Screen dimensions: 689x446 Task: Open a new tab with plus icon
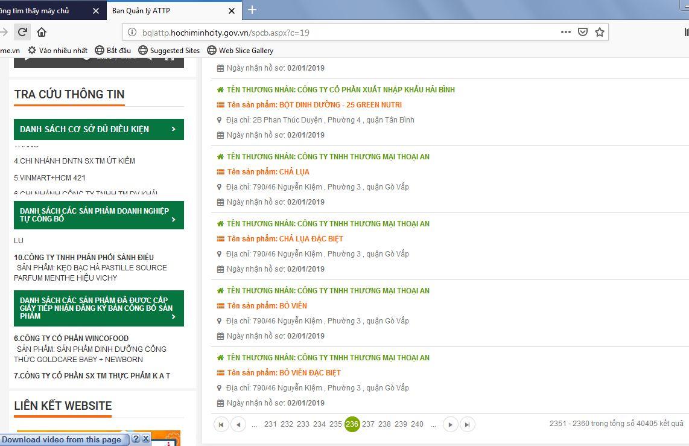252,10
